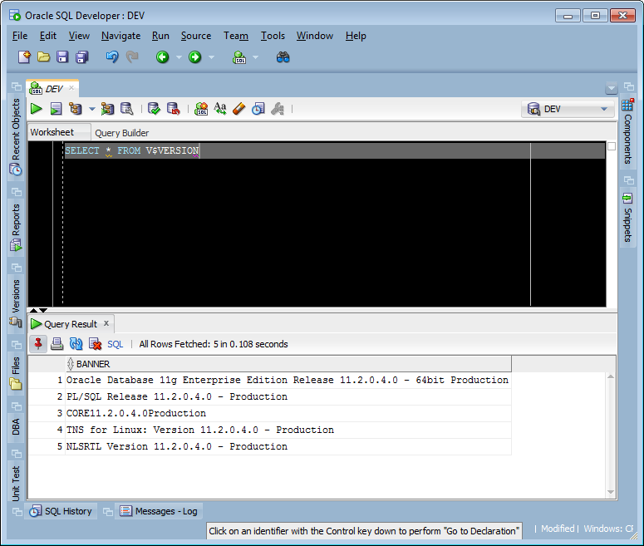Expand editor using the down splitter arrow
The image size is (644, 546).
(42, 310)
